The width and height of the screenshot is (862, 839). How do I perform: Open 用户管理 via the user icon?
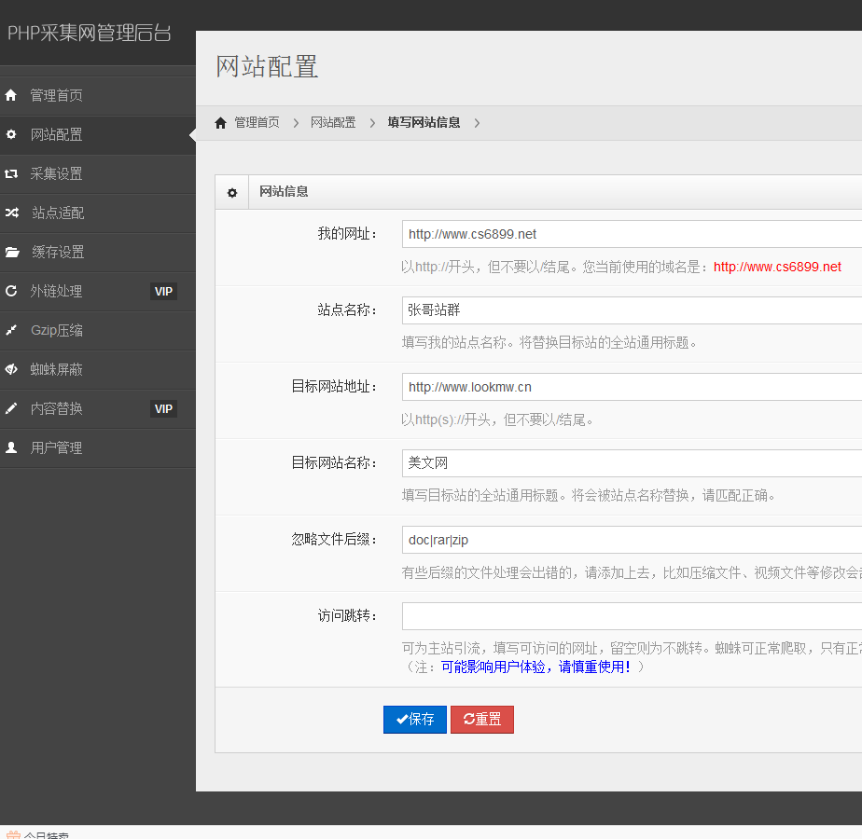coord(10,447)
